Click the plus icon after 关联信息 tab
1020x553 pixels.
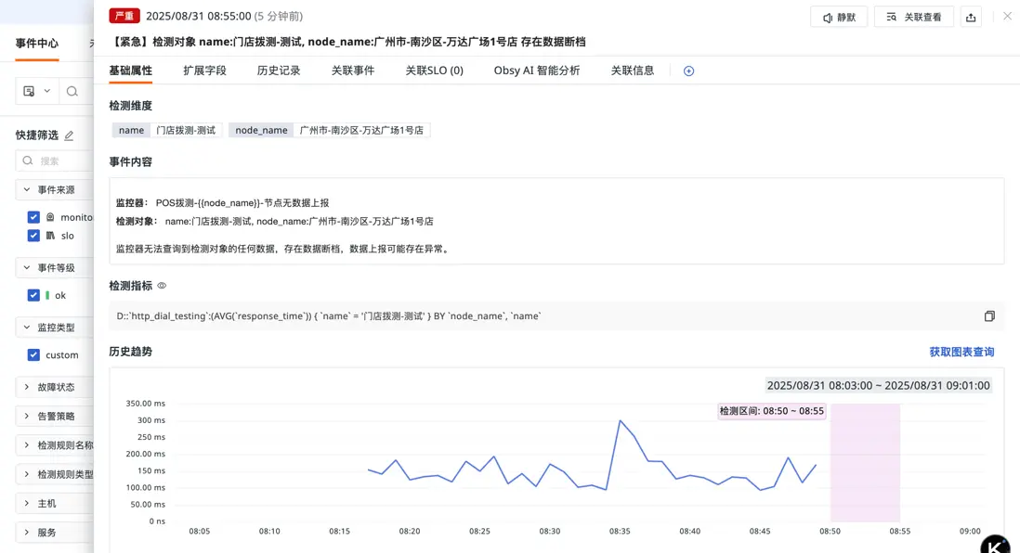(x=688, y=71)
